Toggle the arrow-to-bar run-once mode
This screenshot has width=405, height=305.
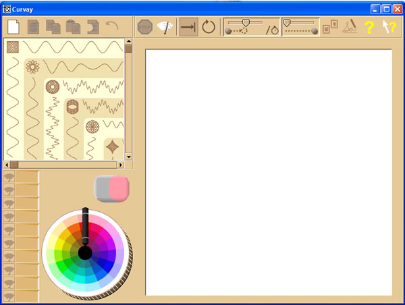[188, 27]
